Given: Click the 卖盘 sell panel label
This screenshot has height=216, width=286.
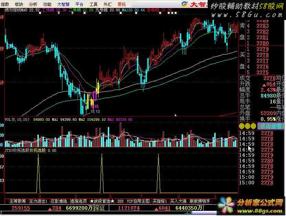Looking at the screenshot, I should click(242, 31).
